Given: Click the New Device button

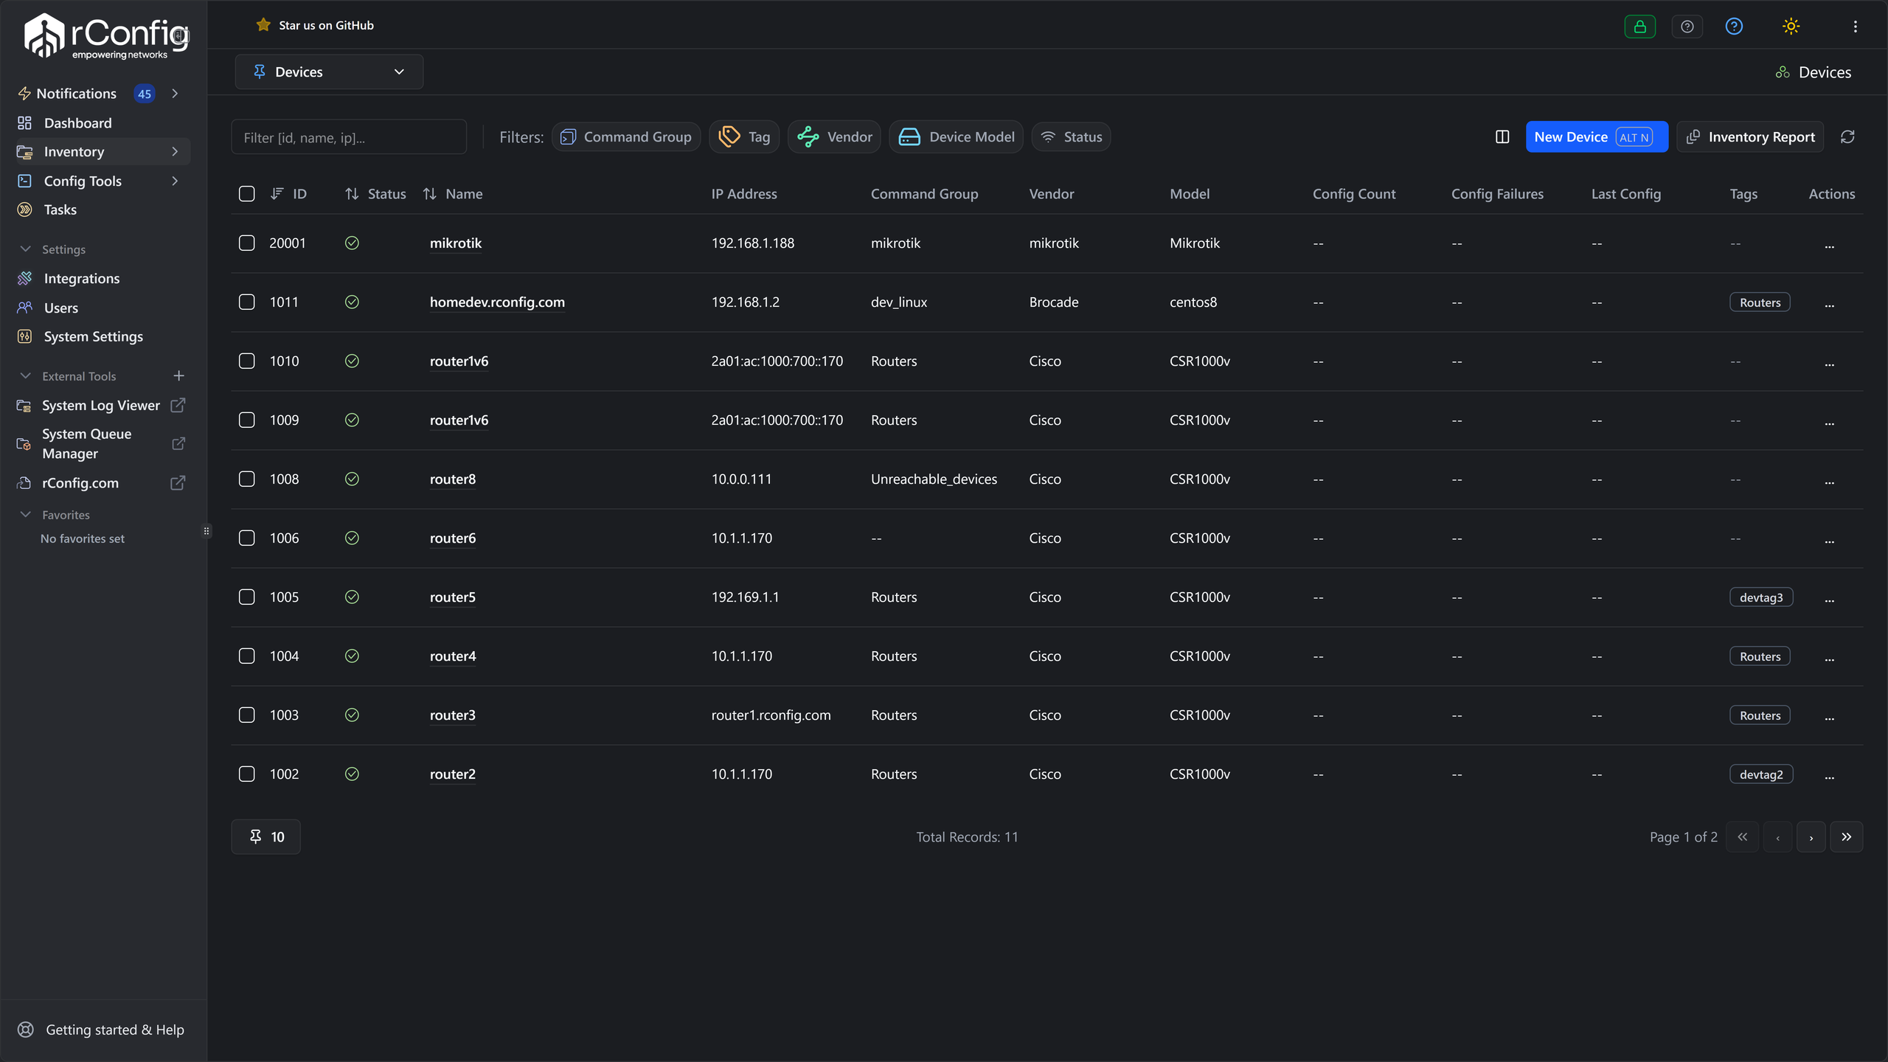Looking at the screenshot, I should tap(1597, 137).
